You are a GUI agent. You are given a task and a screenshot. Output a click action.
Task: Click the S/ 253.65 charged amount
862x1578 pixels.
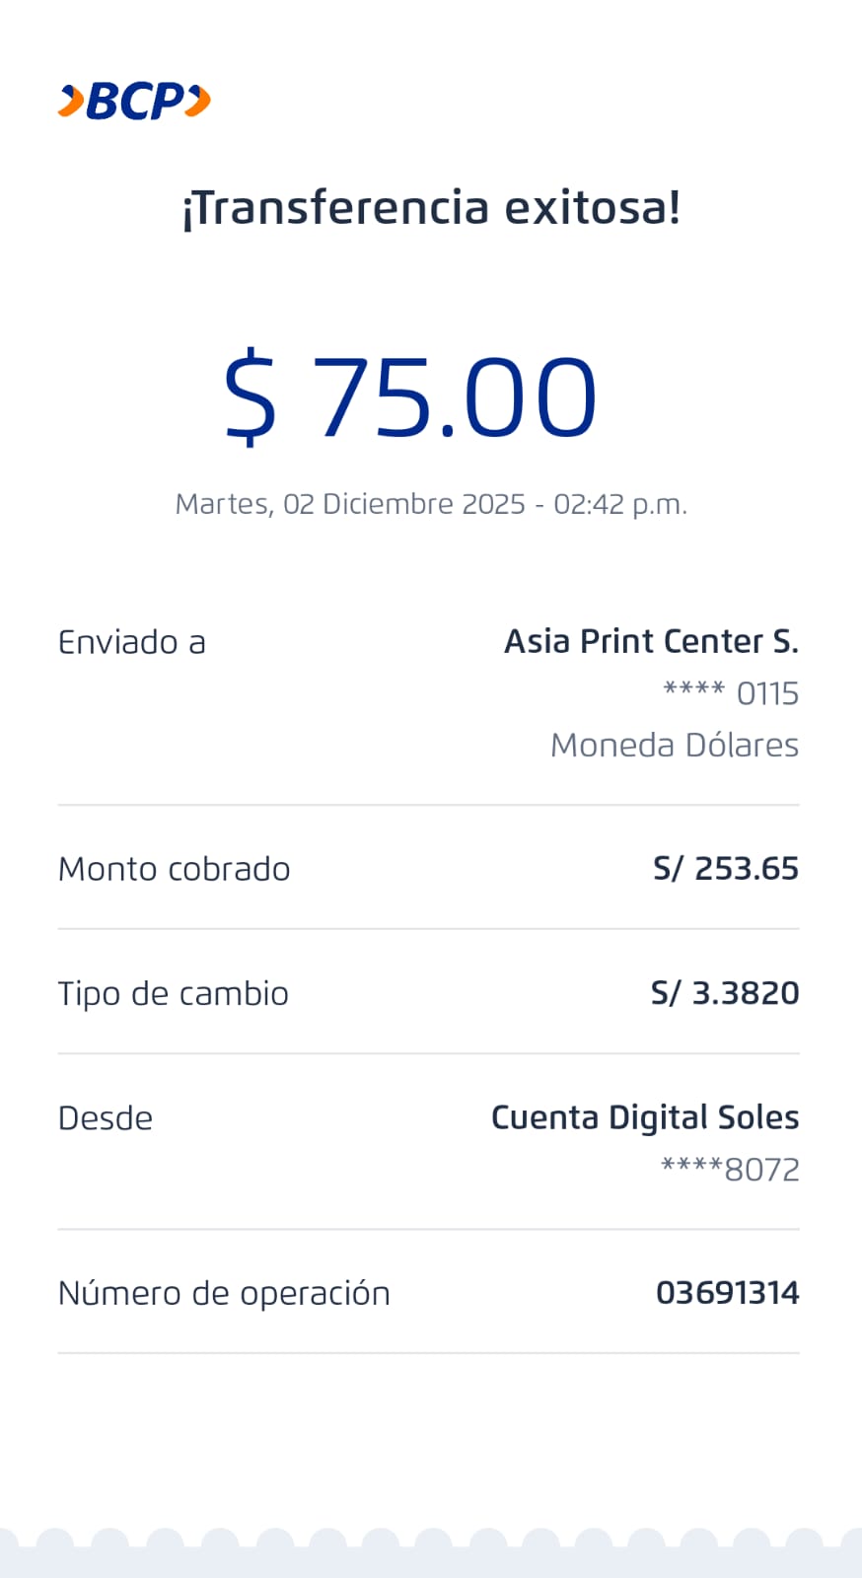[726, 869]
